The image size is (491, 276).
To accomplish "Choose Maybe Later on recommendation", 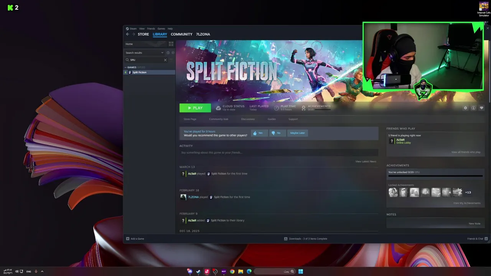I will click(298, 133).
